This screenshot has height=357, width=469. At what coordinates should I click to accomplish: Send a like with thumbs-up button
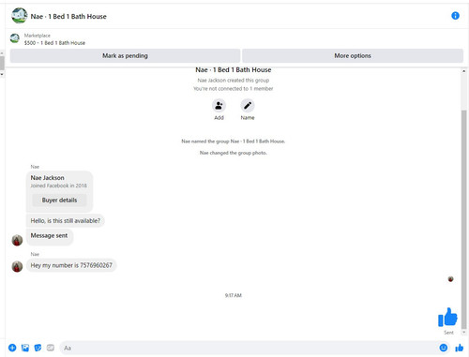[x=459, y=348]
